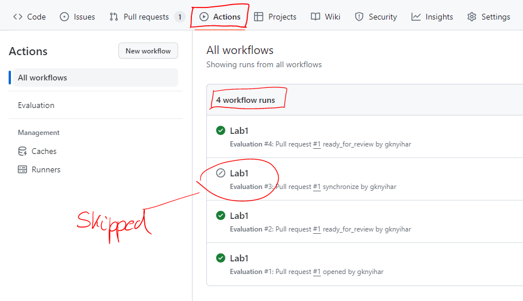Screen dimensions: 523x301
Task: Click the green success icon for Evaluation #4
Action: click(x=220, y=130)
